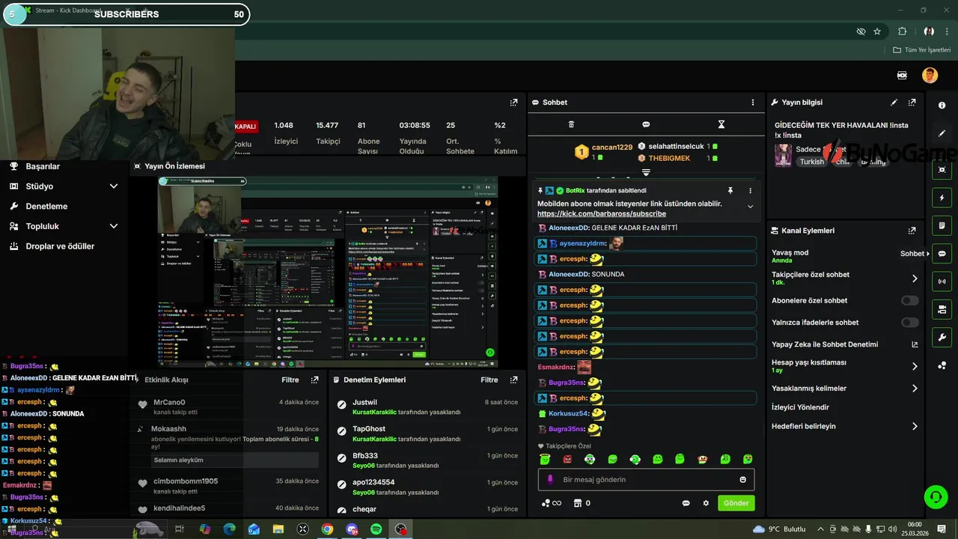Click İzleyici Yönlendir option
The height and width of the screenshot is (539, 958).
point(800,407)
